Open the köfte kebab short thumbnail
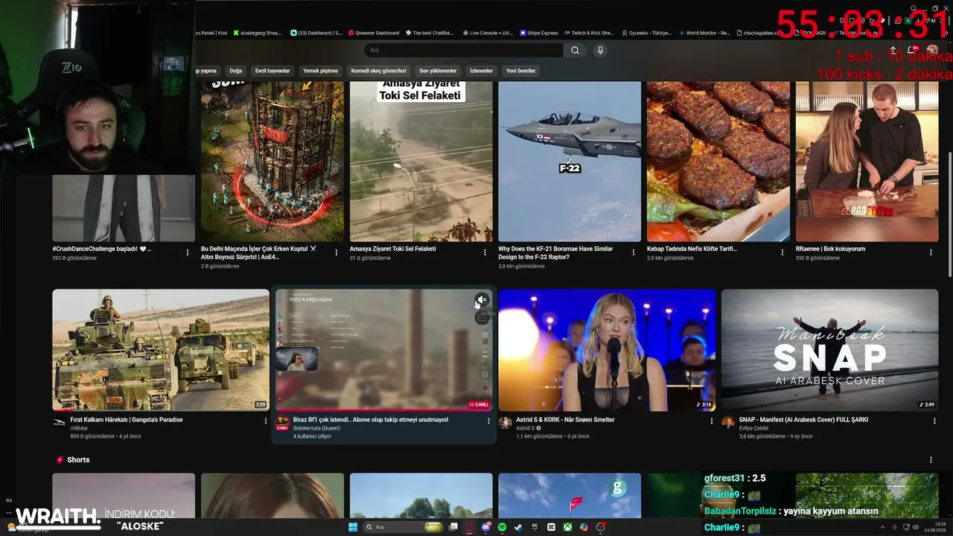The height and width of the screenshot is (536, 953). 718,162
